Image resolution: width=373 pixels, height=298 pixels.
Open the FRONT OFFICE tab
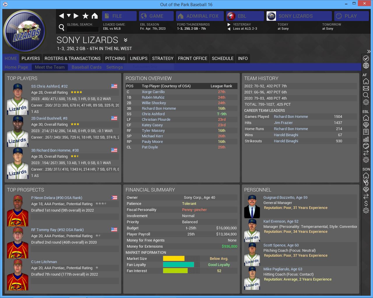[x=193, y=58]
